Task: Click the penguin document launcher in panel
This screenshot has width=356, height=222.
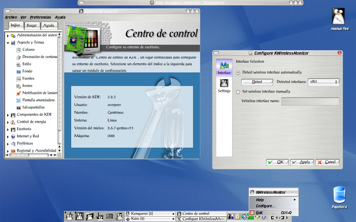Action: [x=120, y=216]
